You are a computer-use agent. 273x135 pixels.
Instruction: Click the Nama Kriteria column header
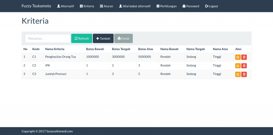coord(55,49)
